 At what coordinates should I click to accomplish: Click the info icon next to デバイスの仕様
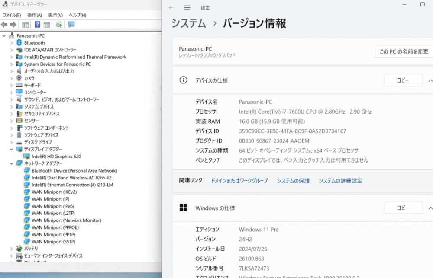(183, 80)
